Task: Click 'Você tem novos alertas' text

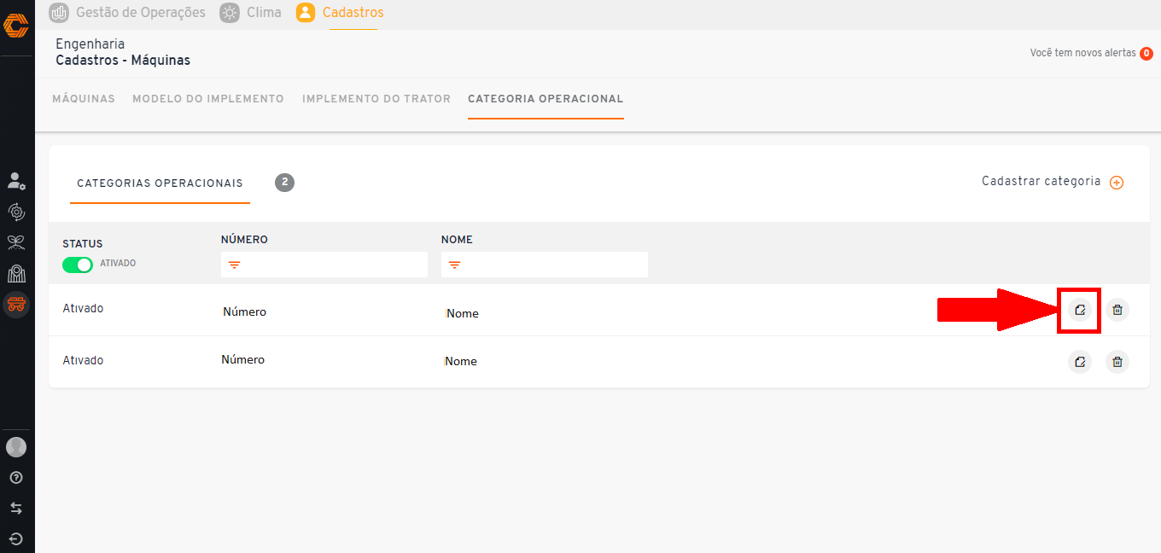Action: (1083, 53)
